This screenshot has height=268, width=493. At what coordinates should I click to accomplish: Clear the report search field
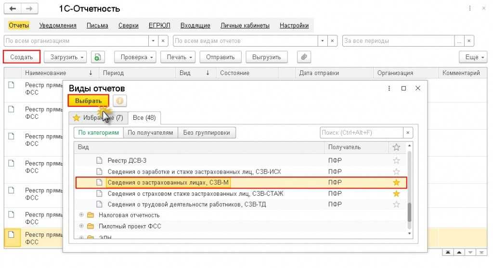coord(408,133)
